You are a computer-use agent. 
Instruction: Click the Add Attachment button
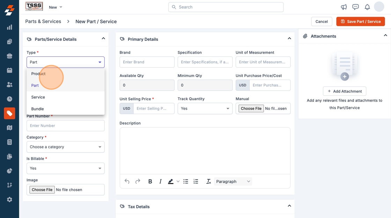[x=344, y=91]
